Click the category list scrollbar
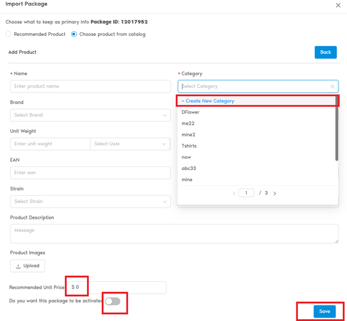Screen dimensions: 347x321 click(x=337, y=129)
